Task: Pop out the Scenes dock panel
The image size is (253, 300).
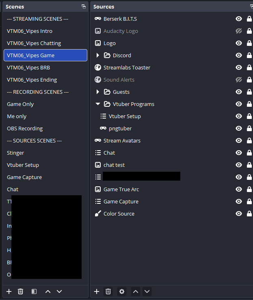Action: click(84, 6)
